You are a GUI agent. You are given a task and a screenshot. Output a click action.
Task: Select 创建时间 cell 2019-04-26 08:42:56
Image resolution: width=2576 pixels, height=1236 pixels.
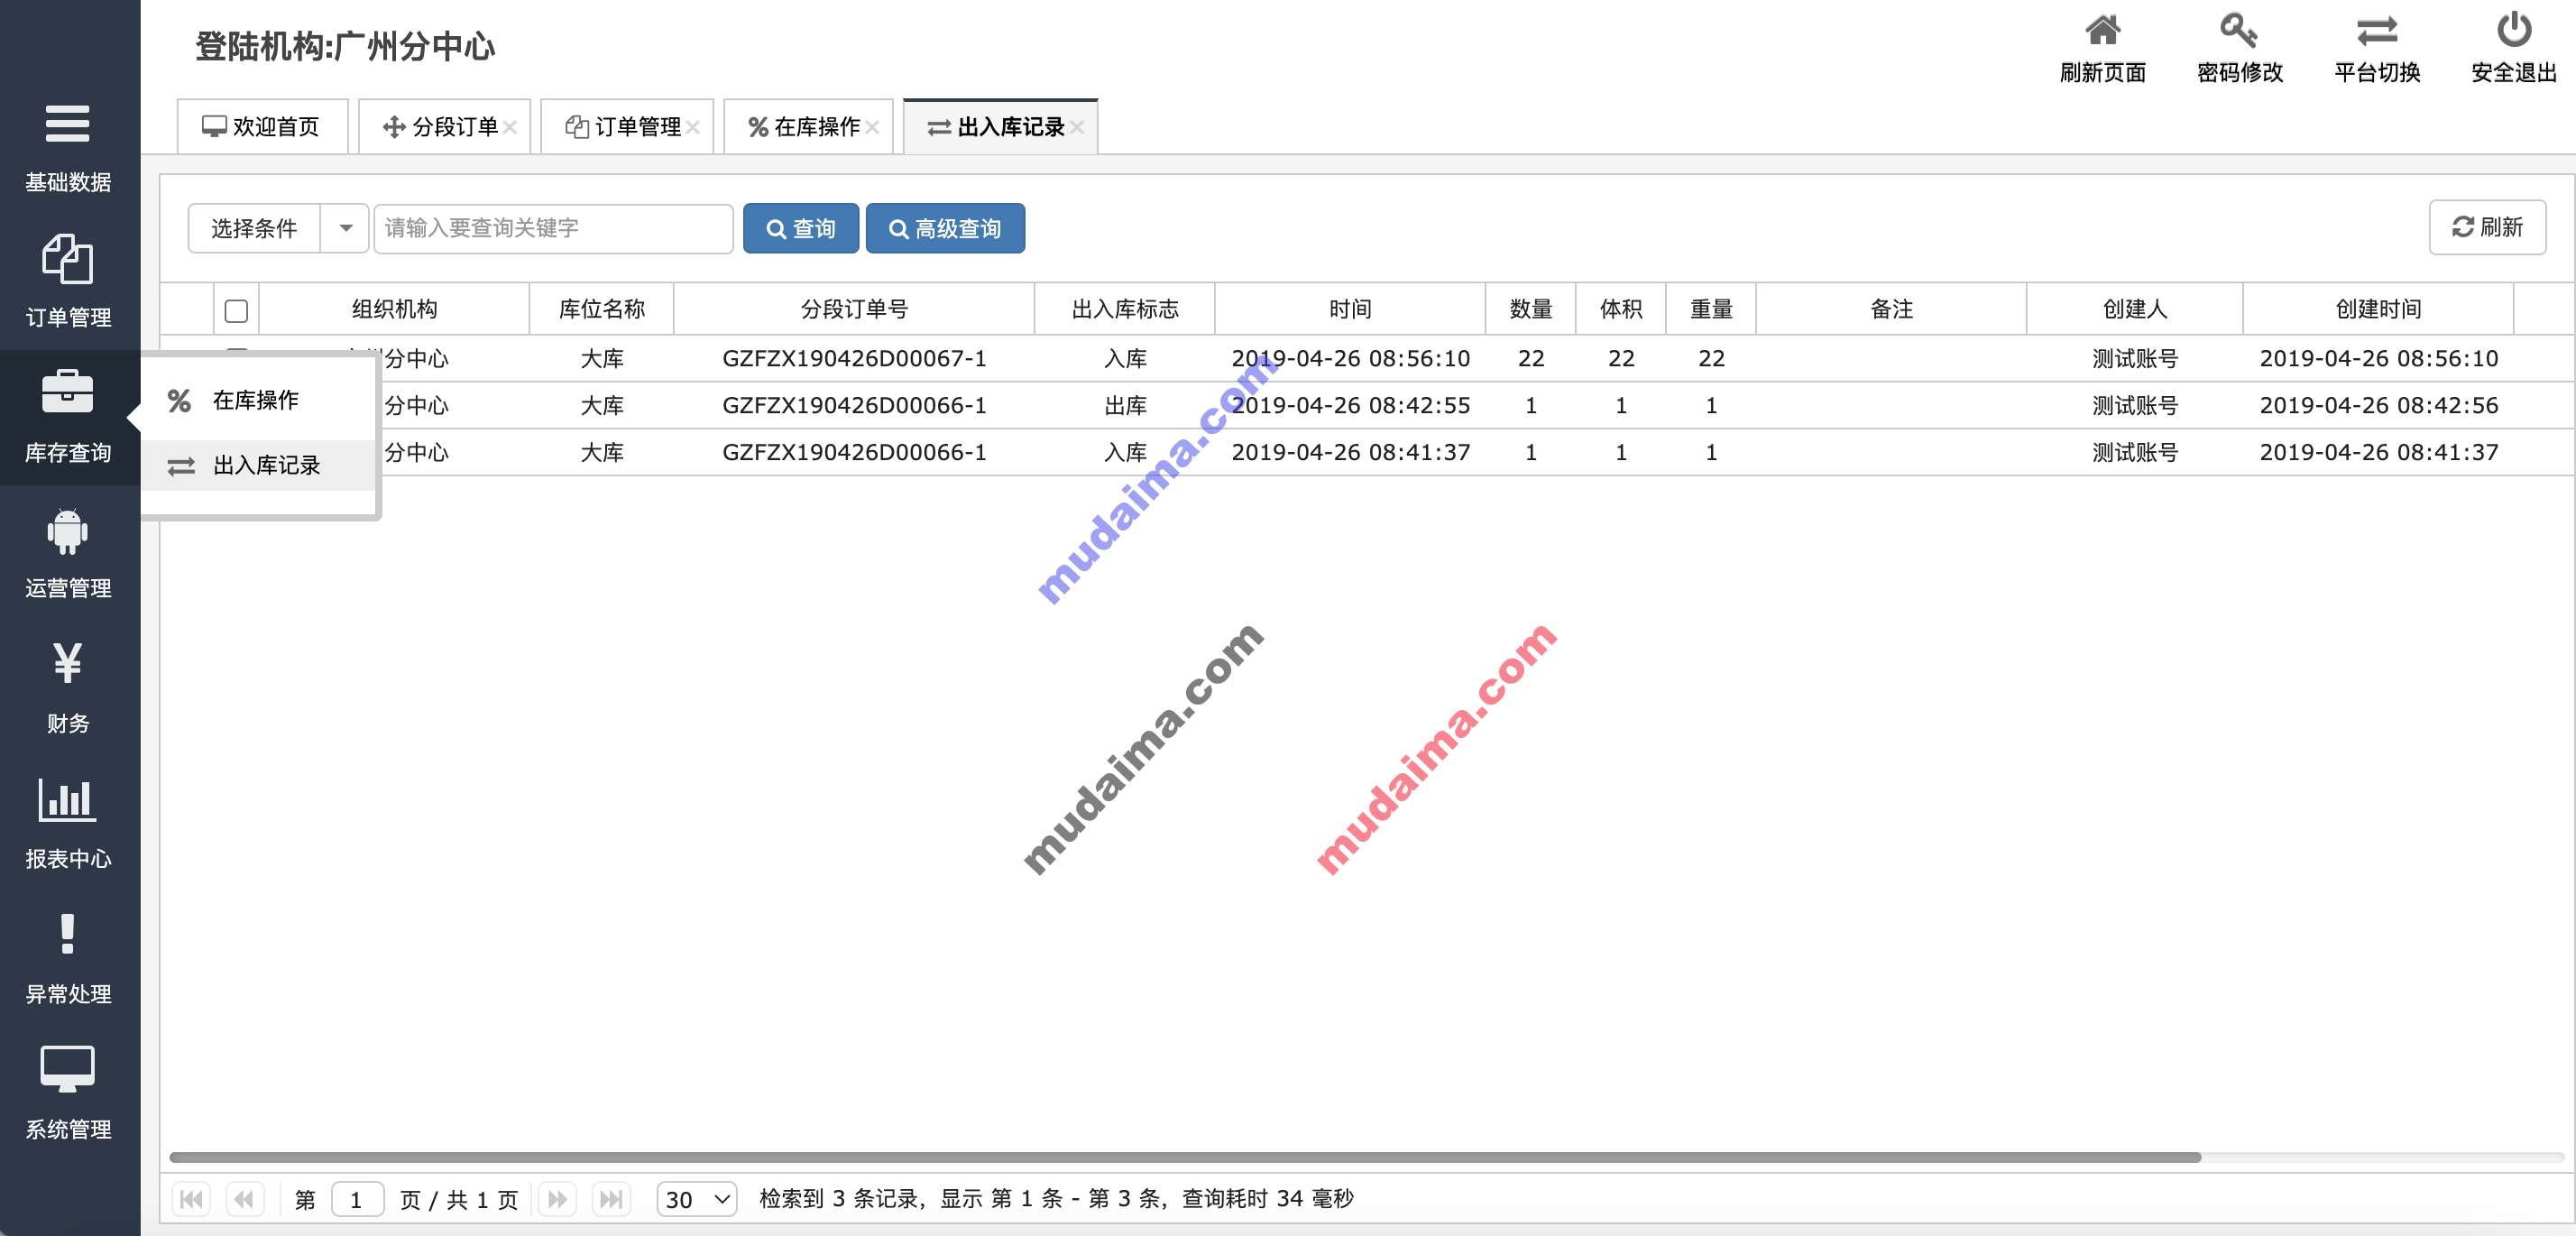point(2378,405)
